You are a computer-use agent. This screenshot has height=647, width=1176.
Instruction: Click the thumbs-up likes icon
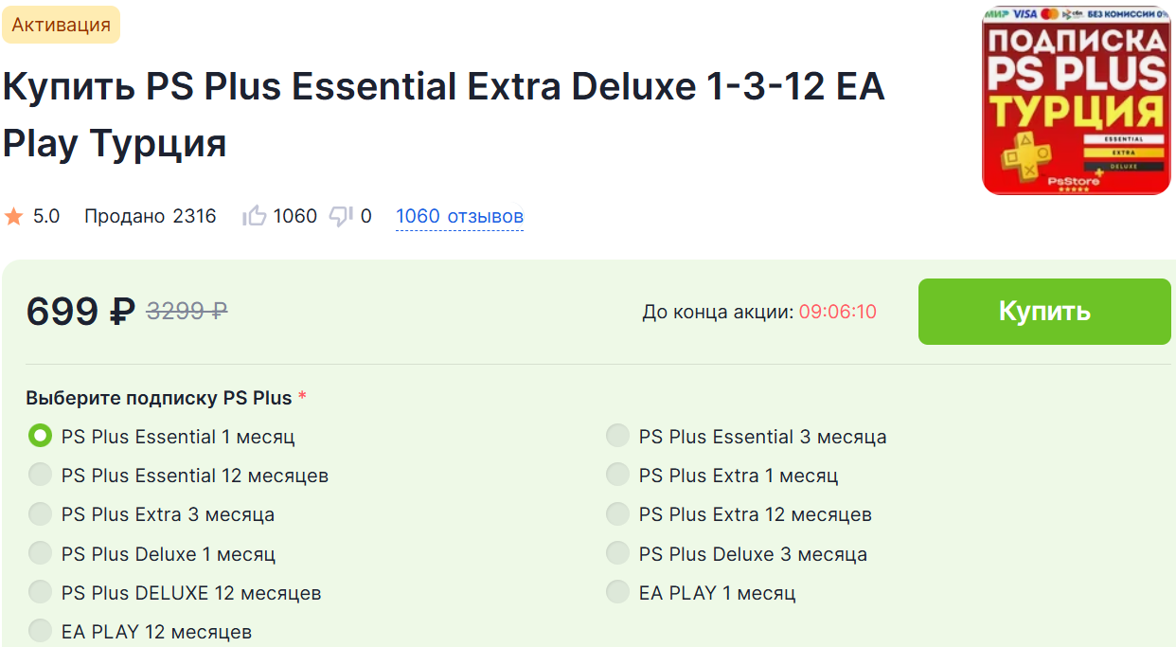(x=254, y=216)
